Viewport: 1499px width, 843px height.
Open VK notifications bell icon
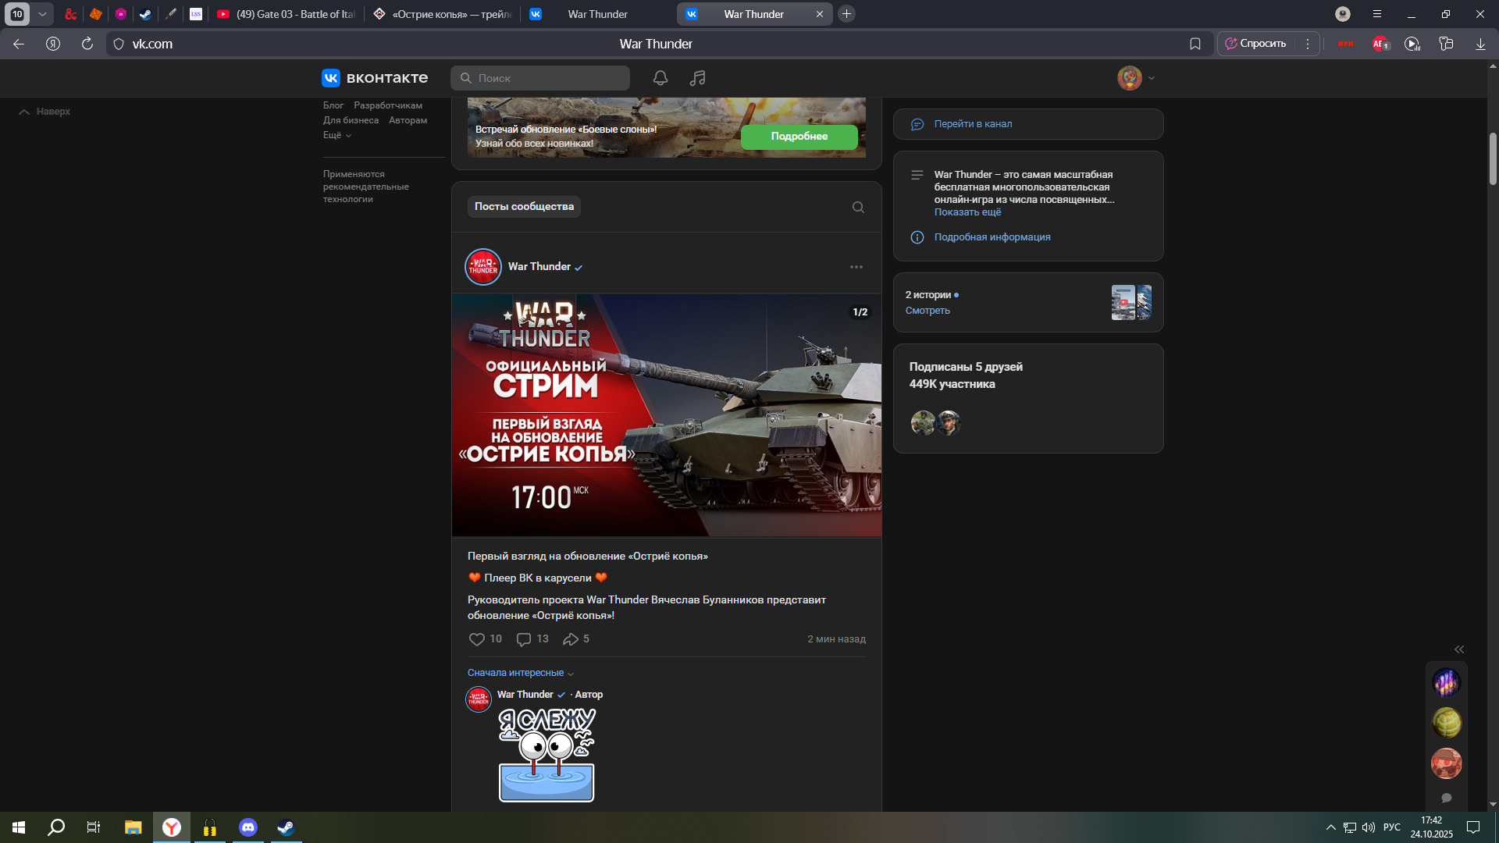[x=660, y=78]
